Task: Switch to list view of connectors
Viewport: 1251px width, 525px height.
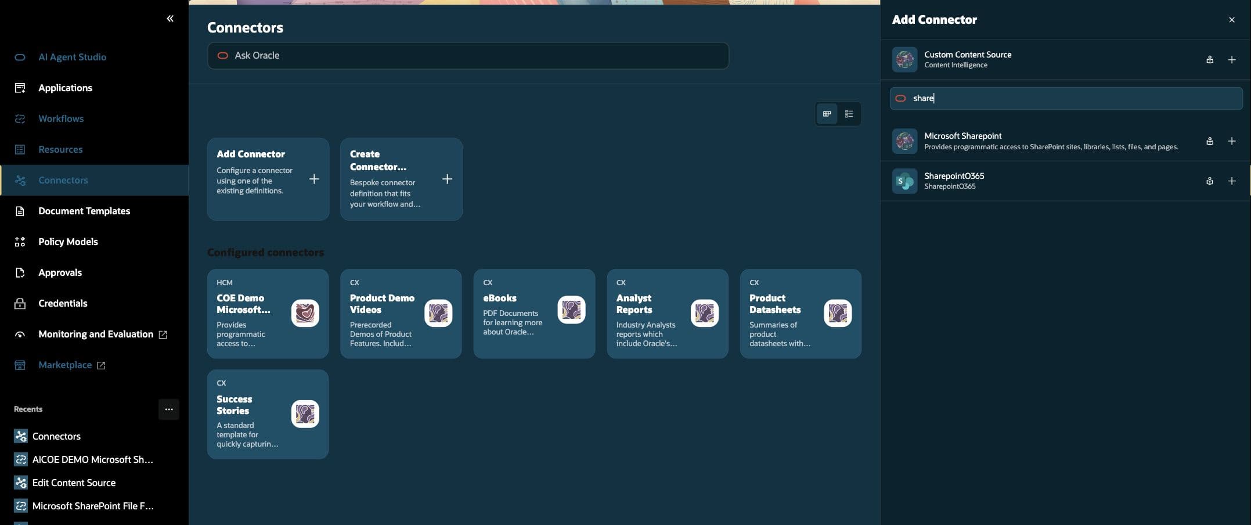Action: pyautogui.click(x=849, y=114)
